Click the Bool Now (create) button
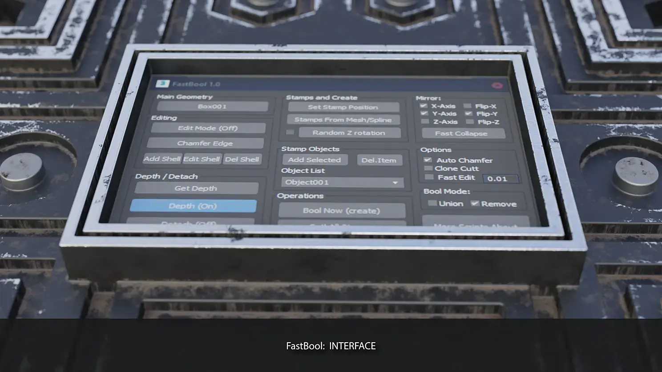Image resolution: width=662 pixels, height=372 pixels. tap(342, 211)
